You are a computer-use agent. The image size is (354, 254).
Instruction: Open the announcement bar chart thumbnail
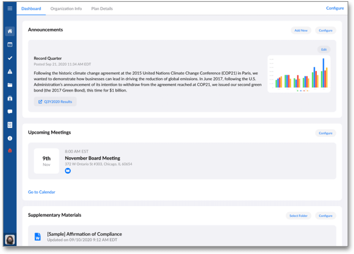299,74
